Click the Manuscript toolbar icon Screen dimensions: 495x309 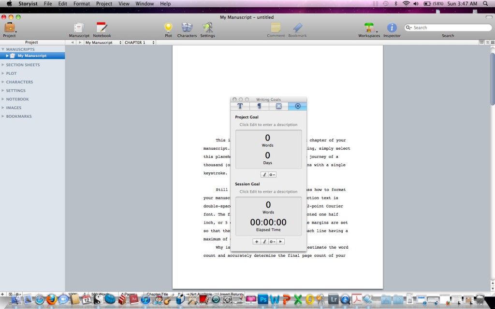79,28
